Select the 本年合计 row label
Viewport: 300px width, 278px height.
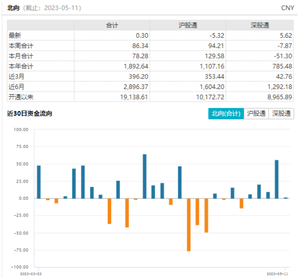[x=21, y=66]
